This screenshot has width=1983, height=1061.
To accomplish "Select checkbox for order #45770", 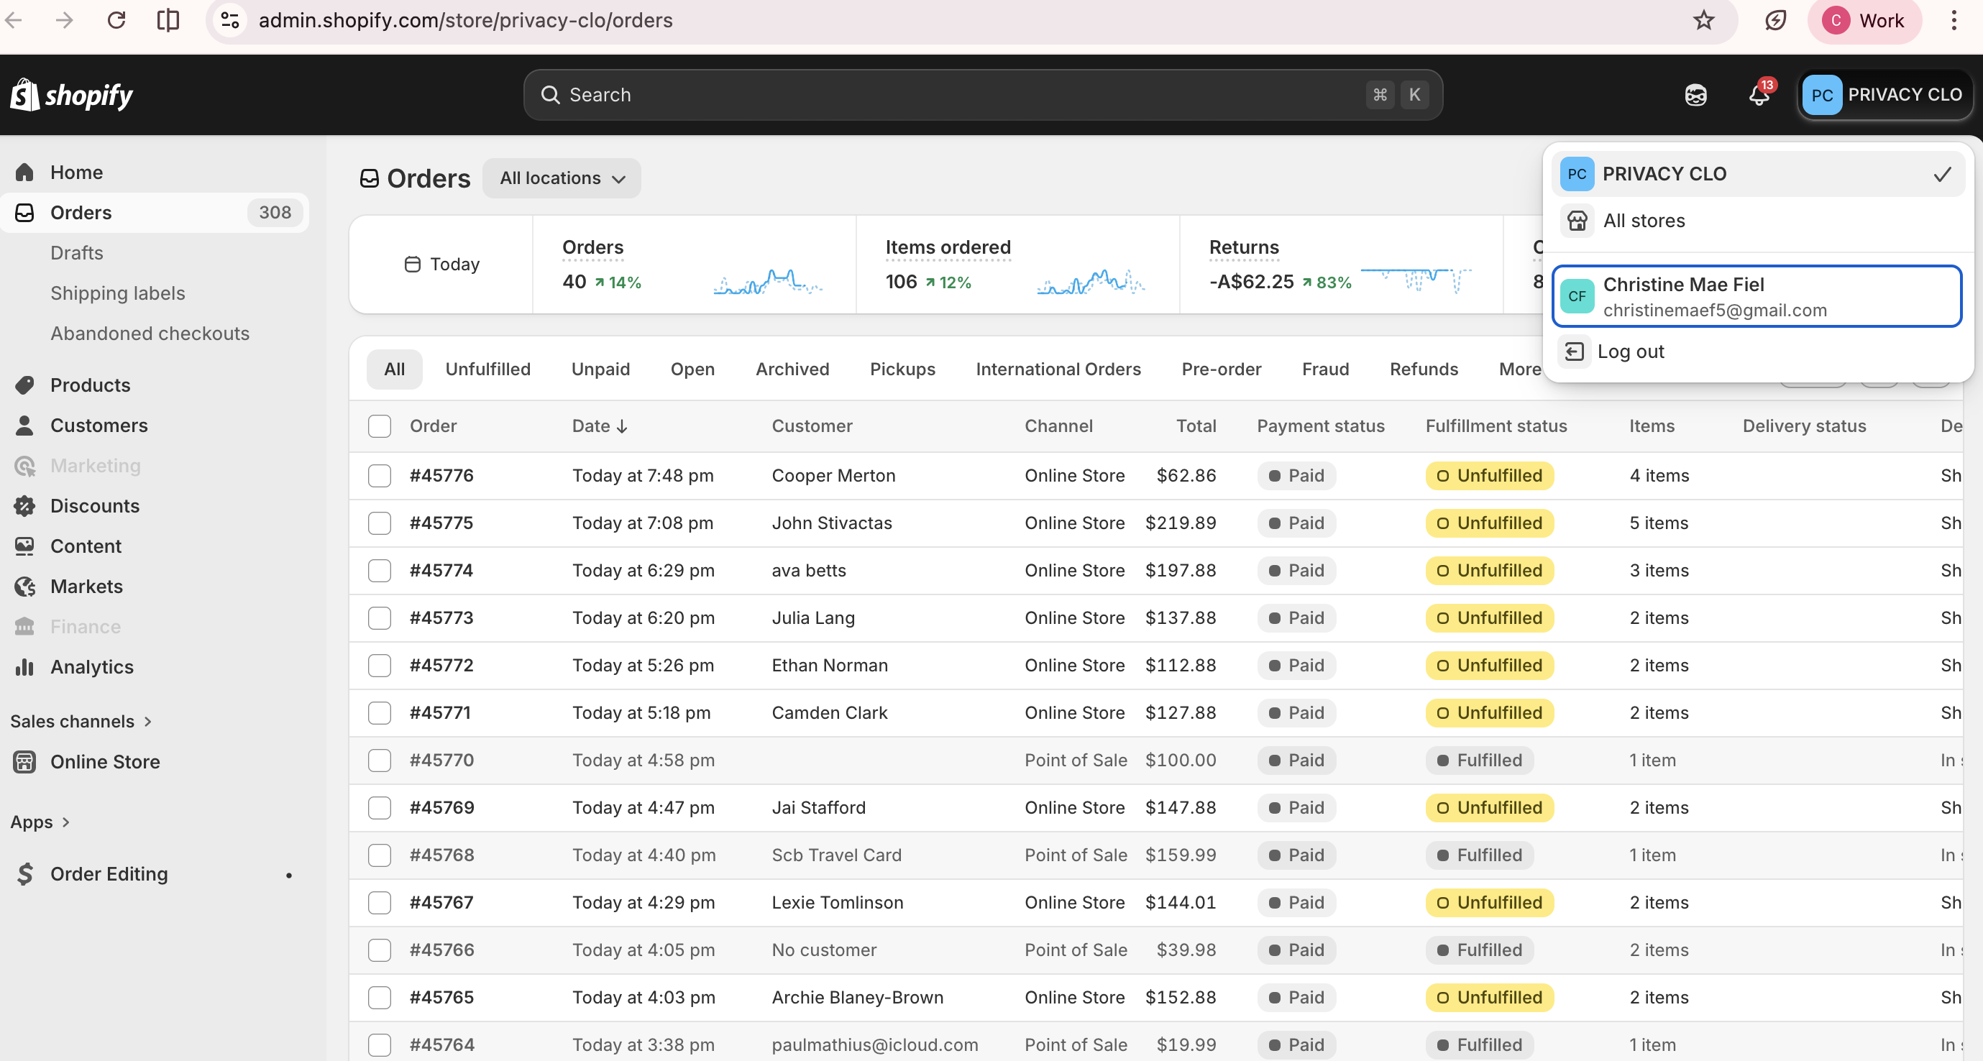I will (x=380, y=760).
